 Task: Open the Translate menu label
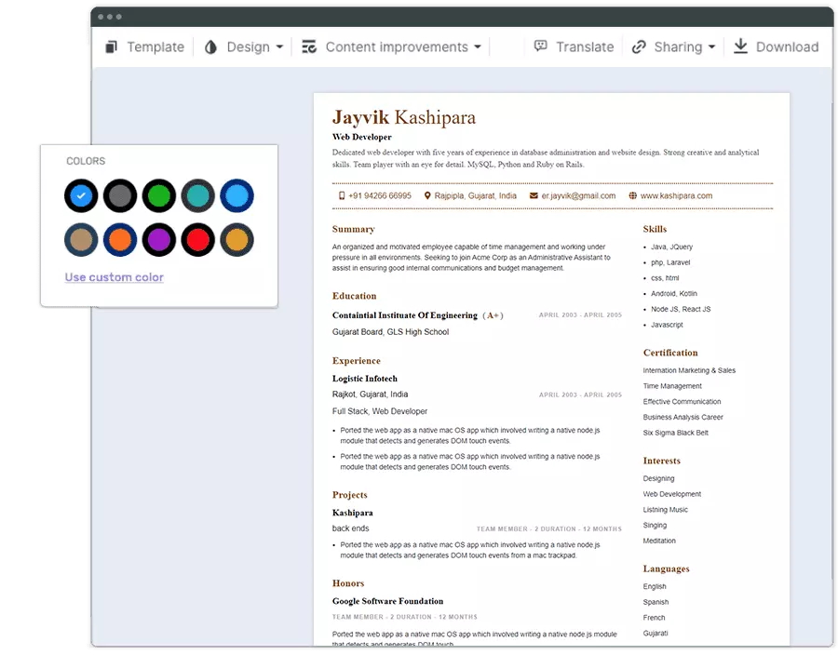coord(585,47)
